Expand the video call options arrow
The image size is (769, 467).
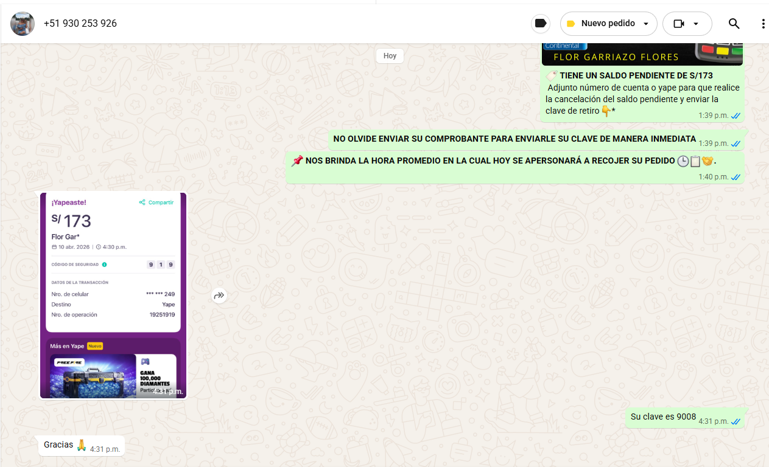696,24
